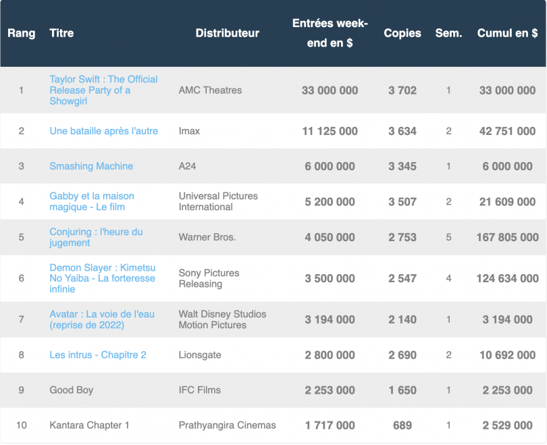547x445 pixels.
Task: Click the 'Titre' column header
Action: 61,33
